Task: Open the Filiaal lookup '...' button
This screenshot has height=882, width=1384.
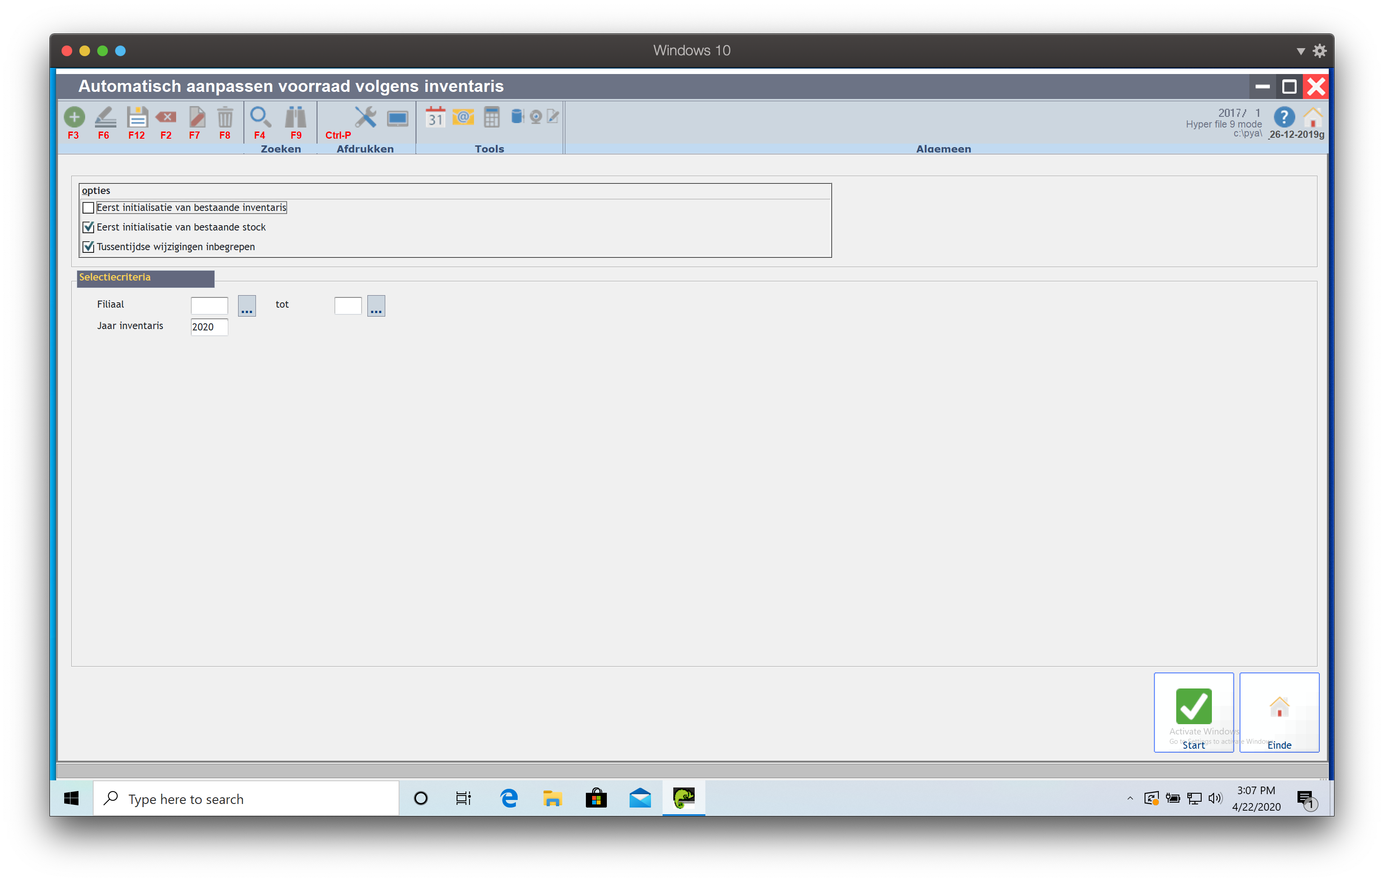Action: point(247,306)
